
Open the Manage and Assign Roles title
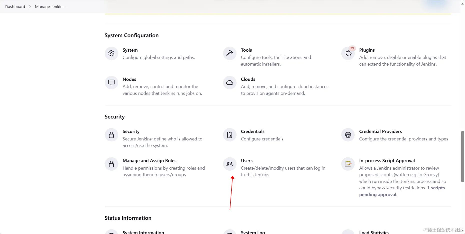[x=149, y=161]
